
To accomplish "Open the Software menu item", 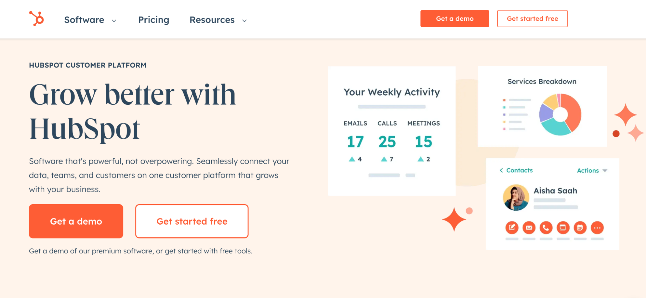I will [x=84, y=20].
